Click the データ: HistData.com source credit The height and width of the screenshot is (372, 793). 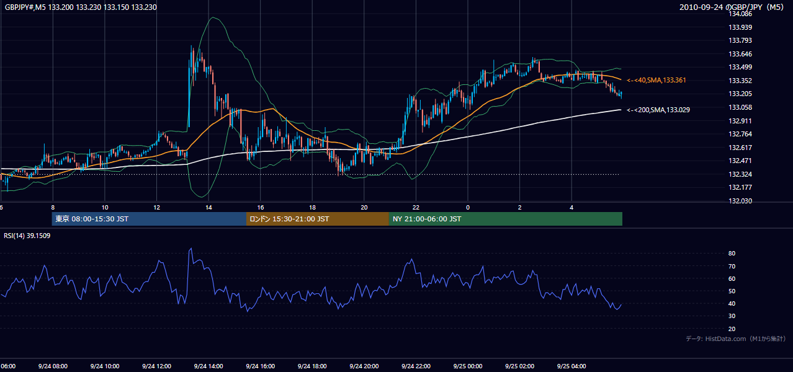click(736, 339)
